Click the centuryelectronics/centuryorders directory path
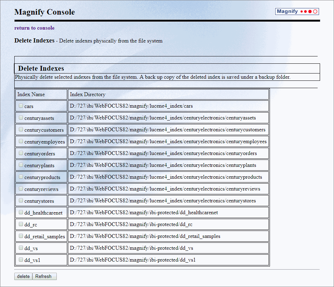 (163, 153)
